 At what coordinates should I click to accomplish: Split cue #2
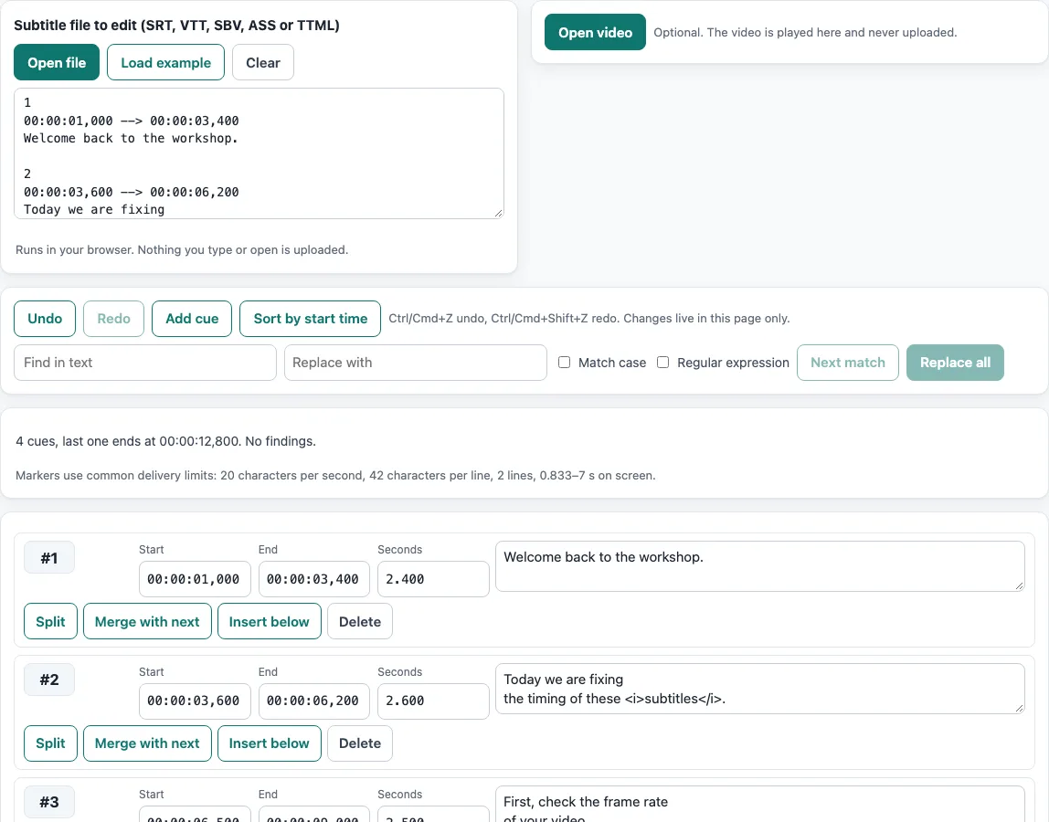pyautogui.click(x=50, y=743)
